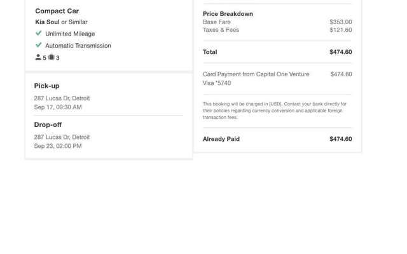This screenshot has height=254, width=407.
Task: Click the passenger capacity person icon
Action: click(38, 57)
